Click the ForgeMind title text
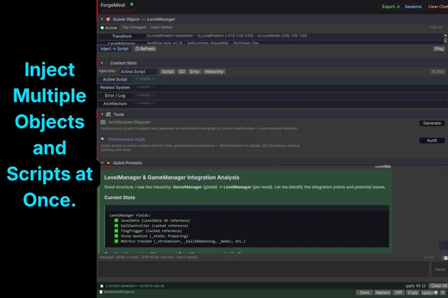 pos(113,5)
